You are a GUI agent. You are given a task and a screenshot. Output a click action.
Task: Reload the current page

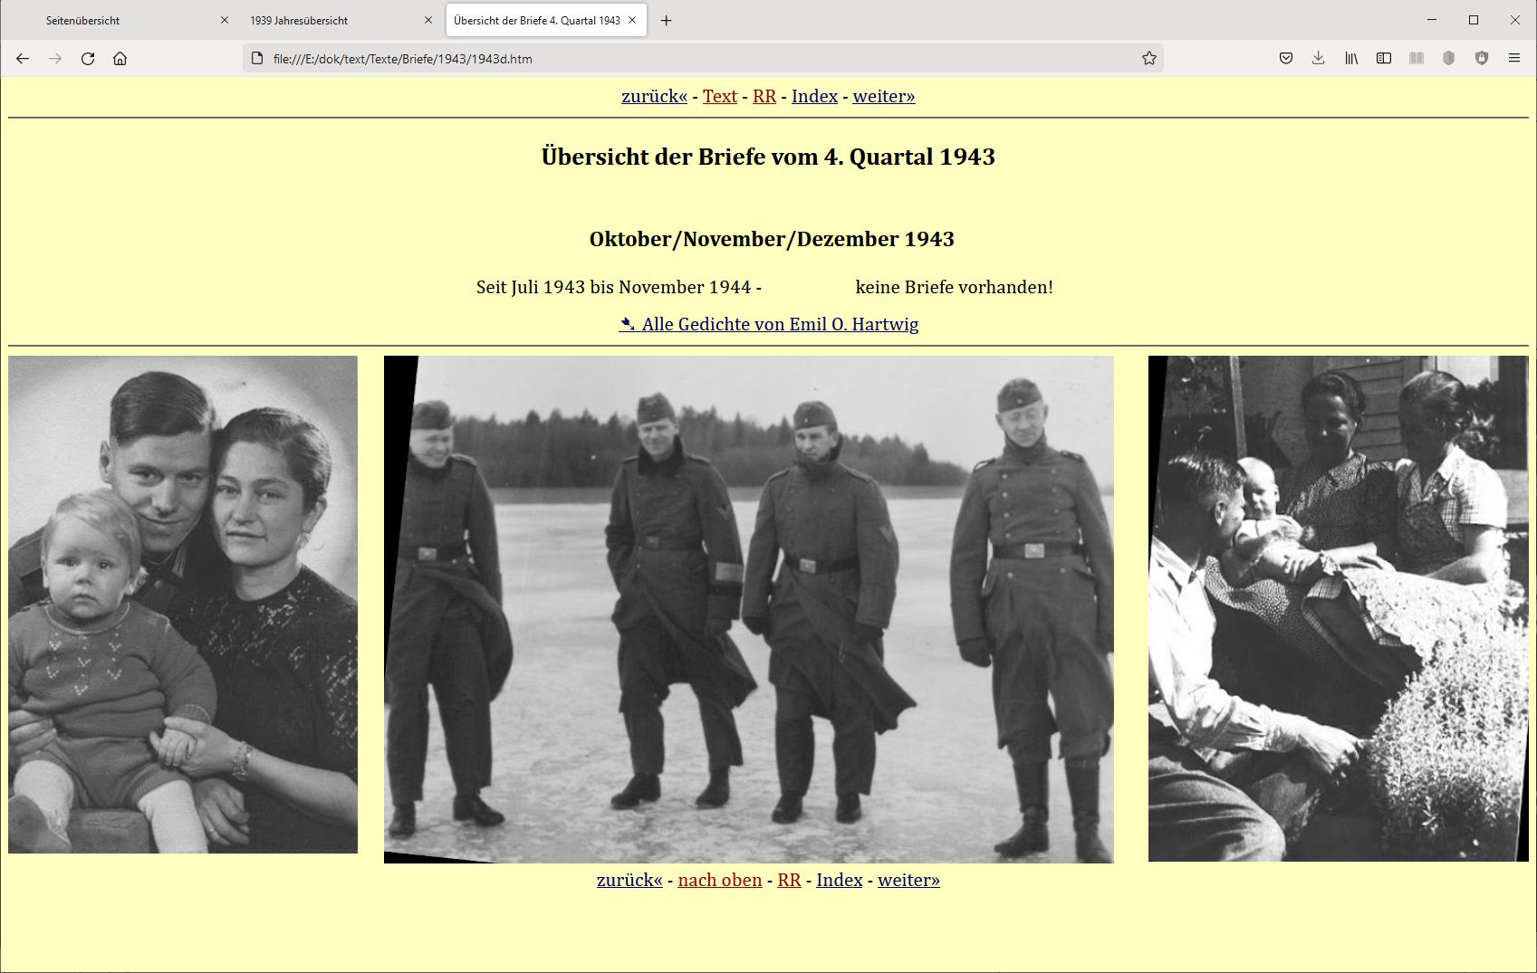[x=88, y=59]
